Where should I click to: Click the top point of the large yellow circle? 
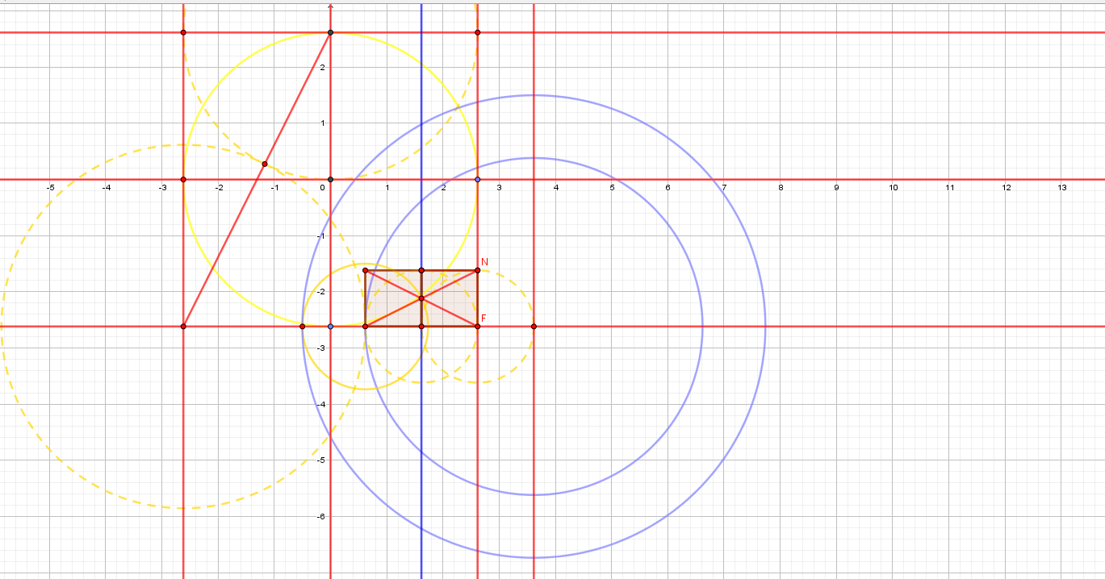330,32
